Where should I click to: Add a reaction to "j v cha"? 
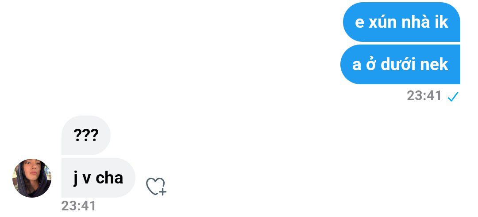click(x=156, y=187)
